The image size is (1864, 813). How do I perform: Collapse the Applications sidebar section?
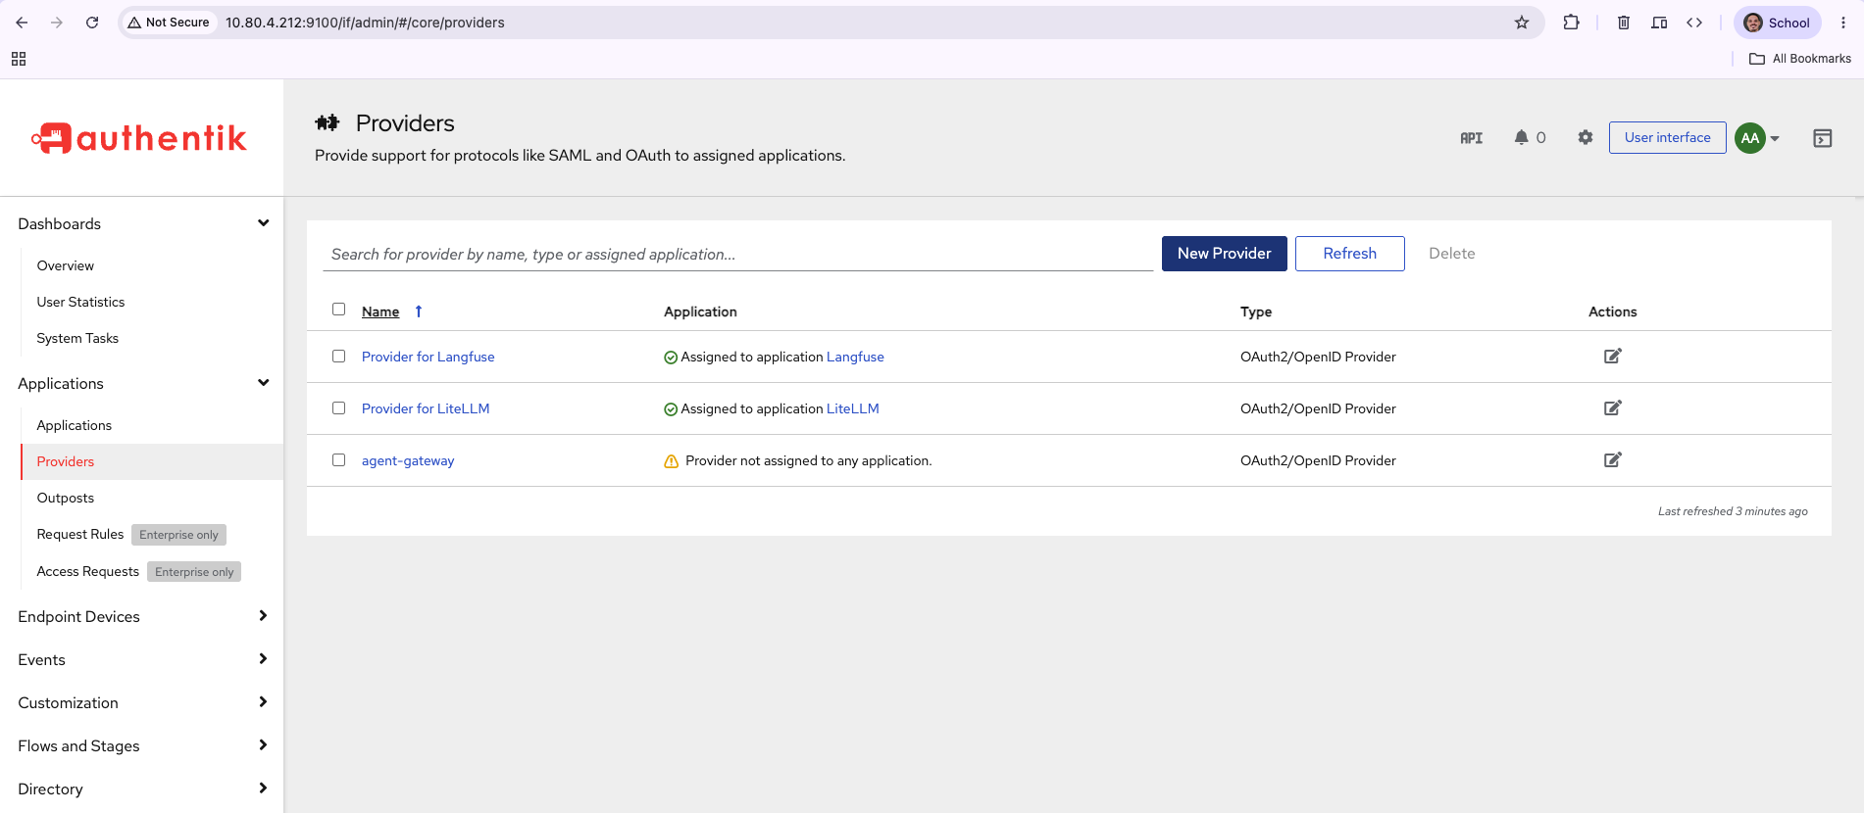click(142, 383)
